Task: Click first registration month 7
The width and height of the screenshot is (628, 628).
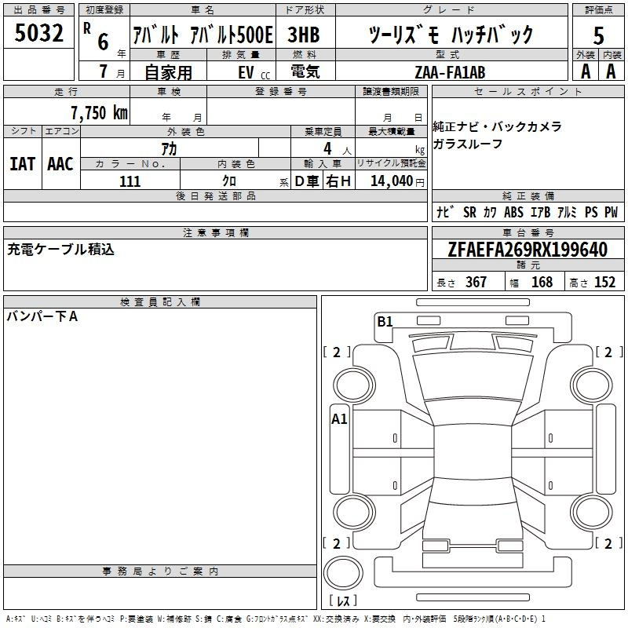Action: click(104, 71)
